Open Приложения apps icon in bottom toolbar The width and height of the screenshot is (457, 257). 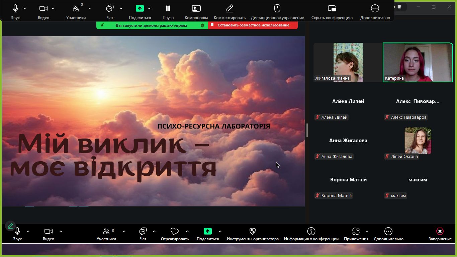coord(356,232)
